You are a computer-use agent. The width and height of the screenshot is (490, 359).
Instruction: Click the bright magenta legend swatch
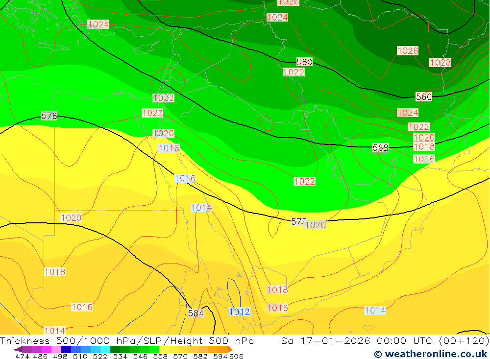coord(47,349)
